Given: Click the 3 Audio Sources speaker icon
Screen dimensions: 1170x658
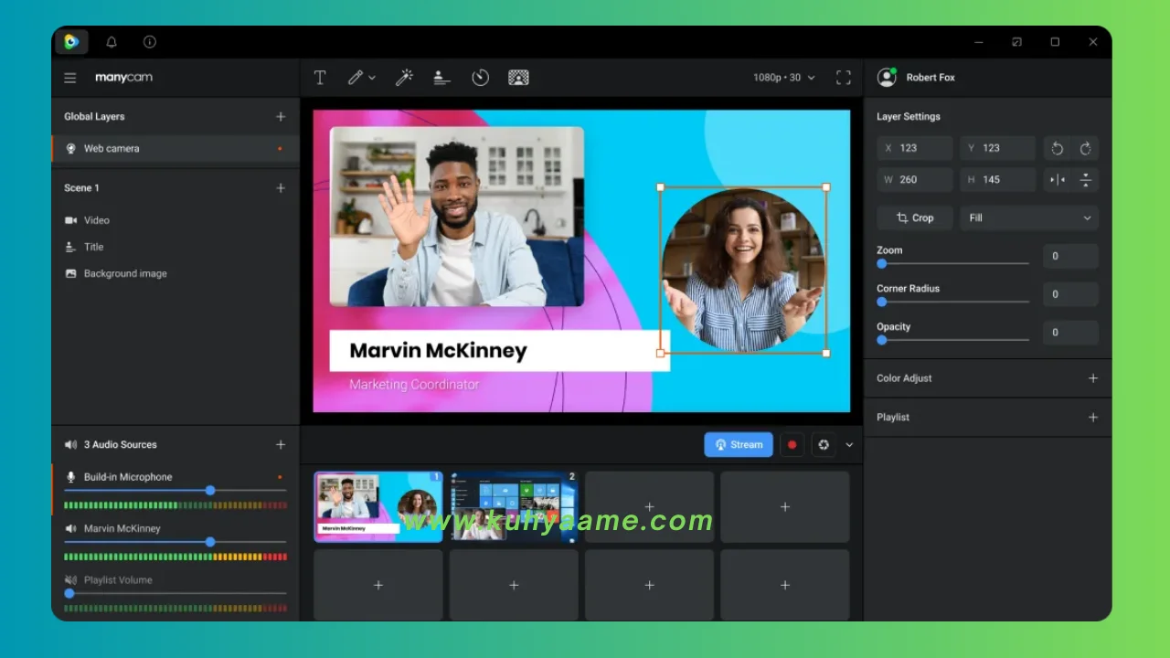Looking at the screenshot, I should (x=70, y=445).
